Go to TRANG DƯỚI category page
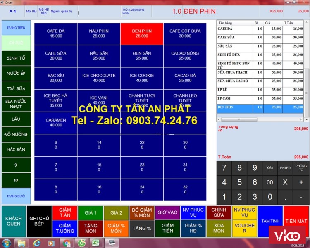The image size is (310, 248). point(16,196)
